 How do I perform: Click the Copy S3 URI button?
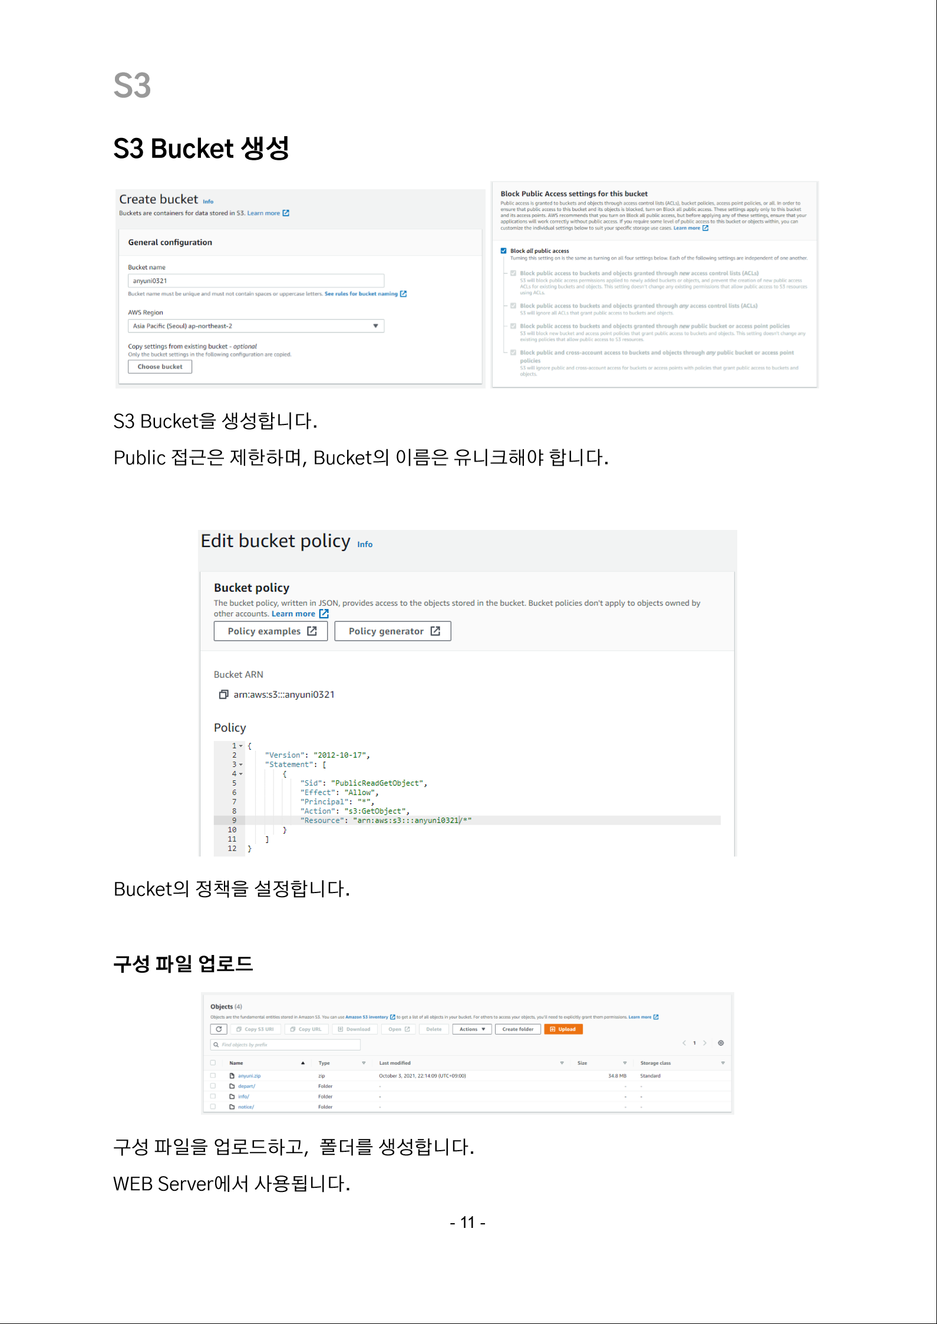click(255, 1029)
